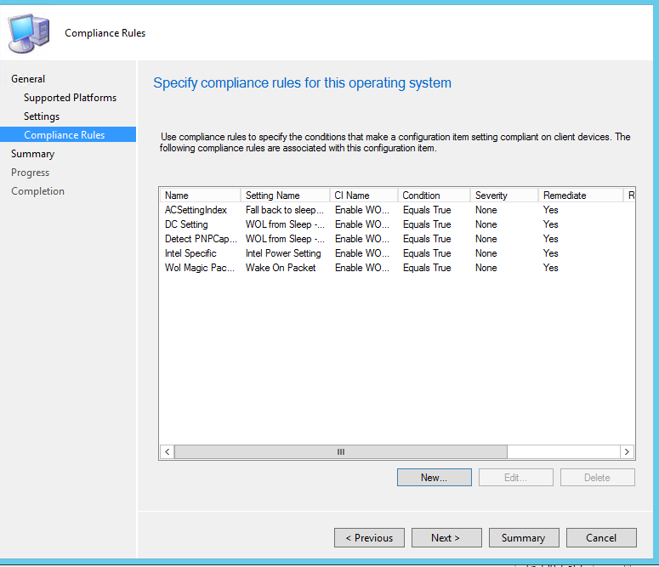Go back with the < Previous button

click(x=369, y=538)
